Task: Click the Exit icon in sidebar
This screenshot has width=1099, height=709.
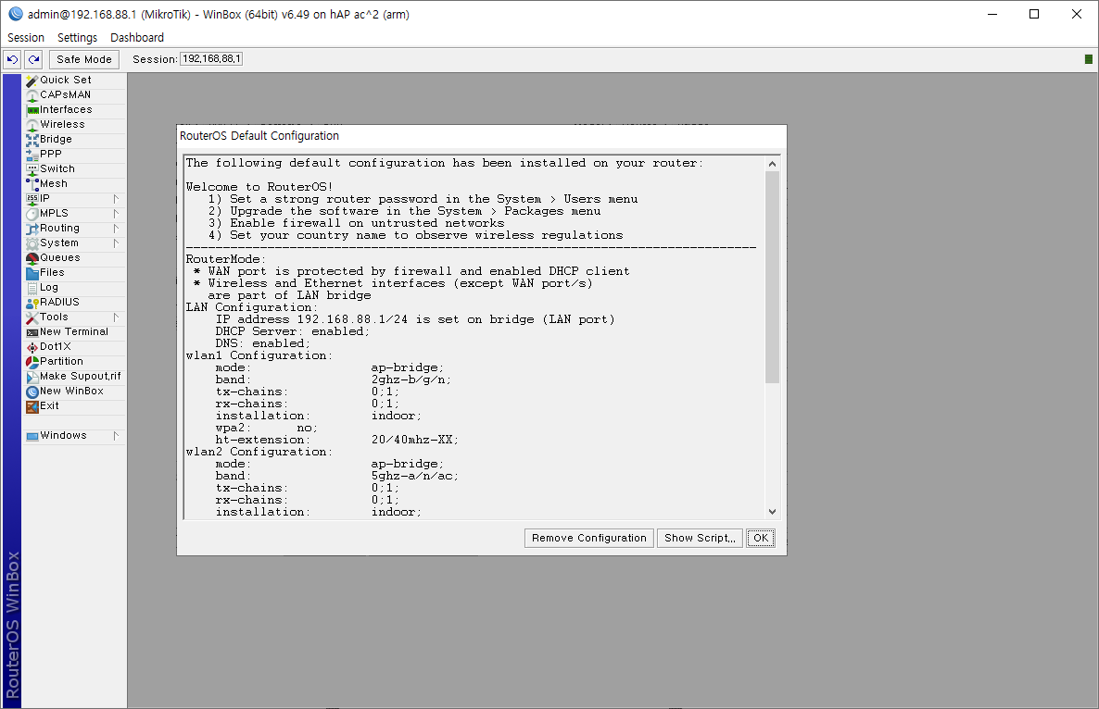Action: [x=32, y=406]
